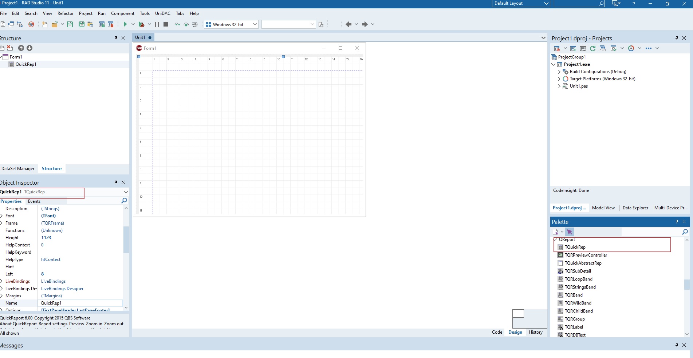The height and width of the screenshot is (358, 693).
Task: Click the green Run button in toolbar
Action: tap(125, 24)
